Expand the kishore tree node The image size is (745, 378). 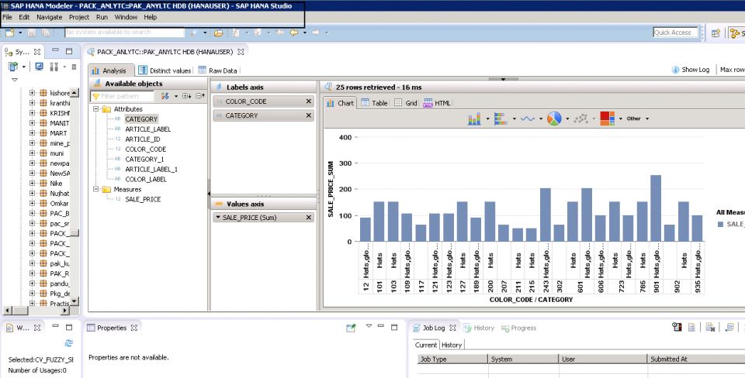click(33, 92)
